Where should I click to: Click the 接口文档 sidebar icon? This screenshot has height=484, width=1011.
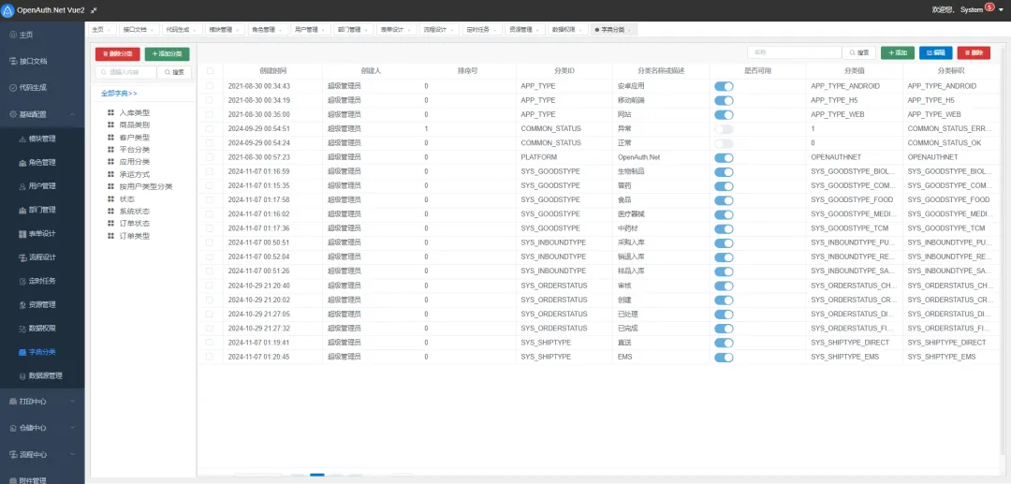click(13, 61)
